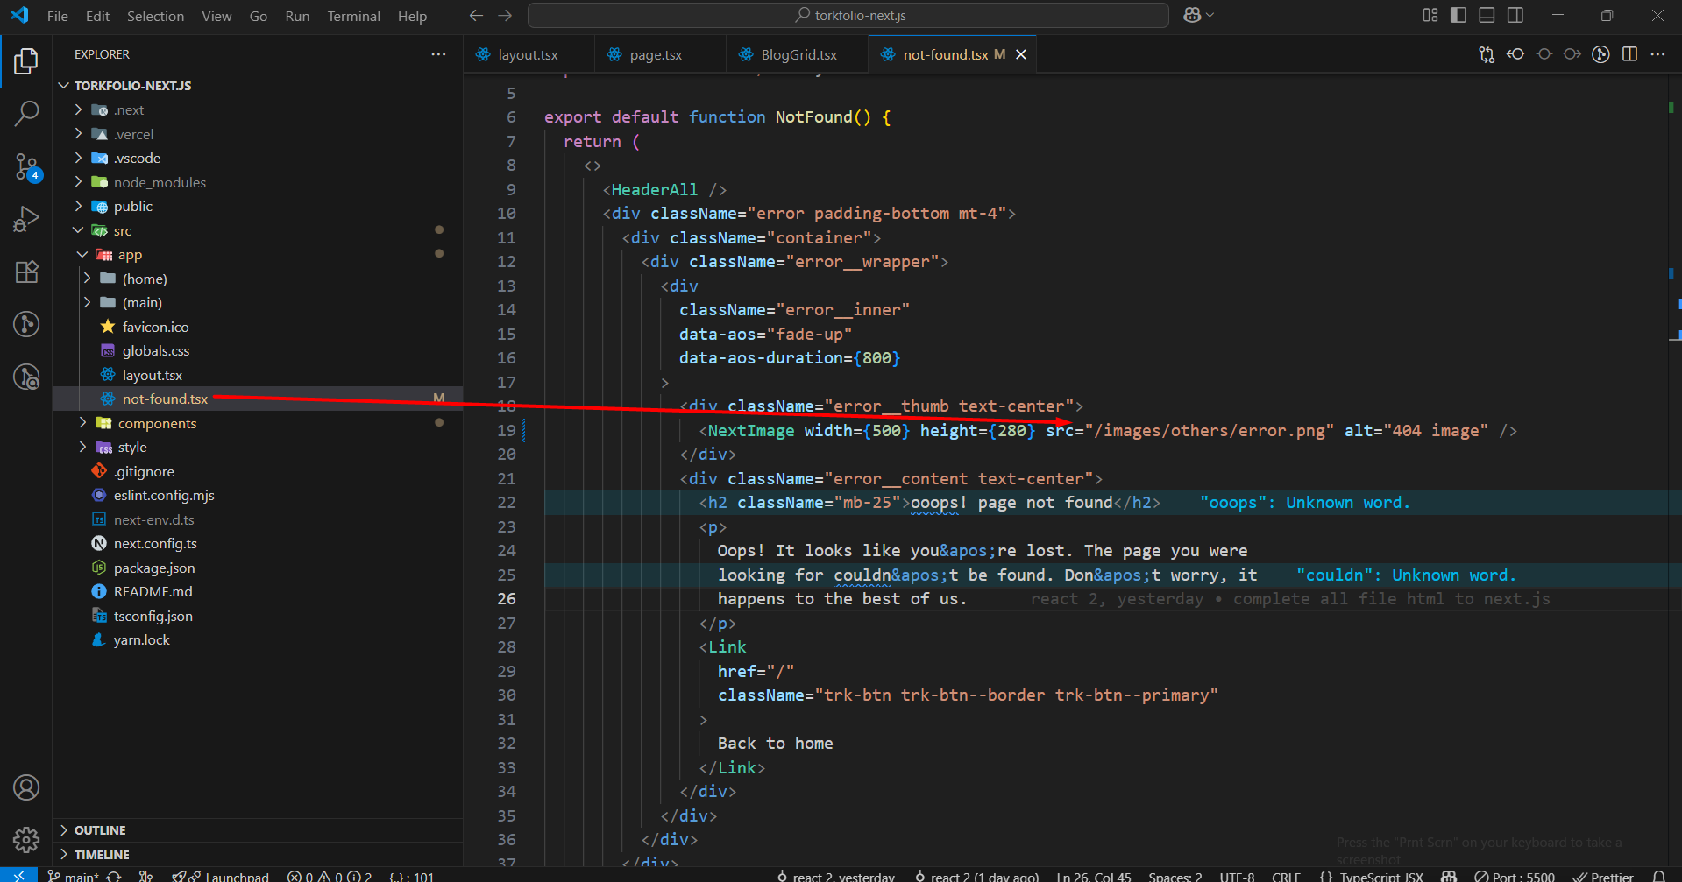Click Prettier in status bar
Screen dimensions: 1682x882
(1603, 876)
